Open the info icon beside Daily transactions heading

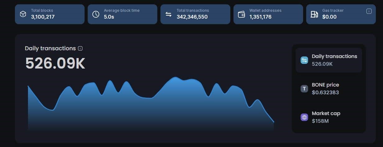pos(80,48)
